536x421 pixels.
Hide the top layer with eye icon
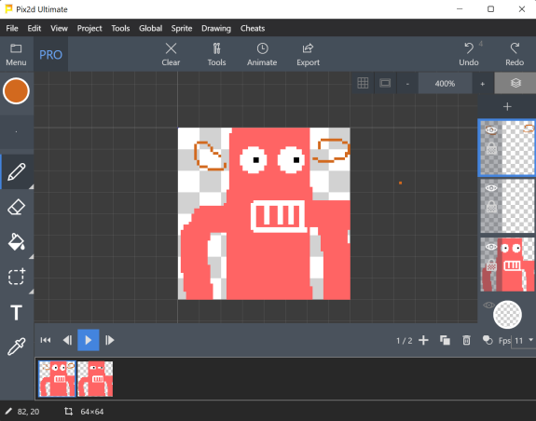pos(491,129)
